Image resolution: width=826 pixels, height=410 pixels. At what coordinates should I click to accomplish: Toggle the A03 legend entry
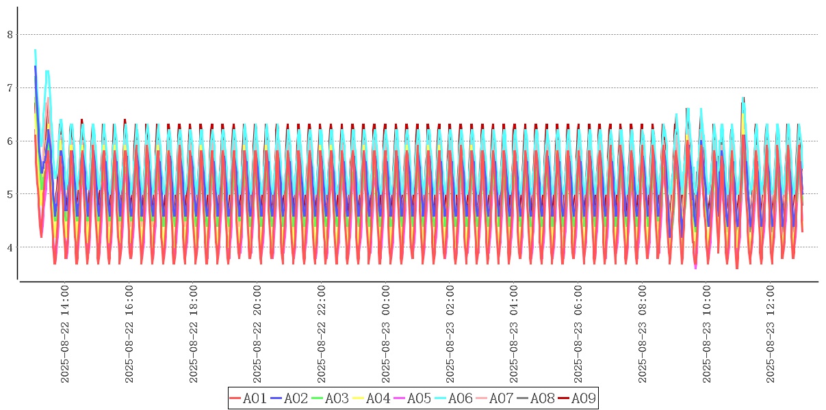tap(337, 398)
